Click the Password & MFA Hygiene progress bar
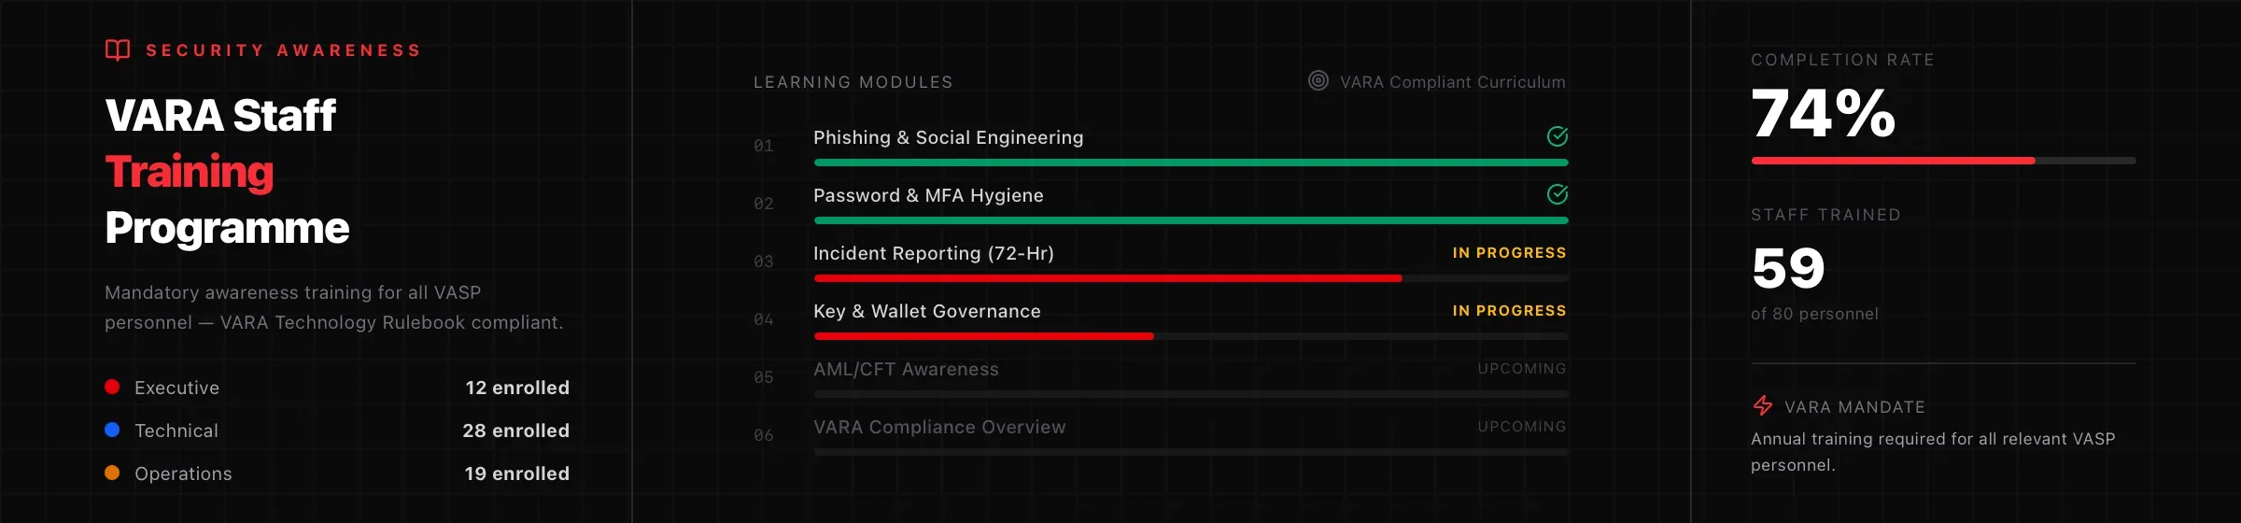 tap(1191, 220)
